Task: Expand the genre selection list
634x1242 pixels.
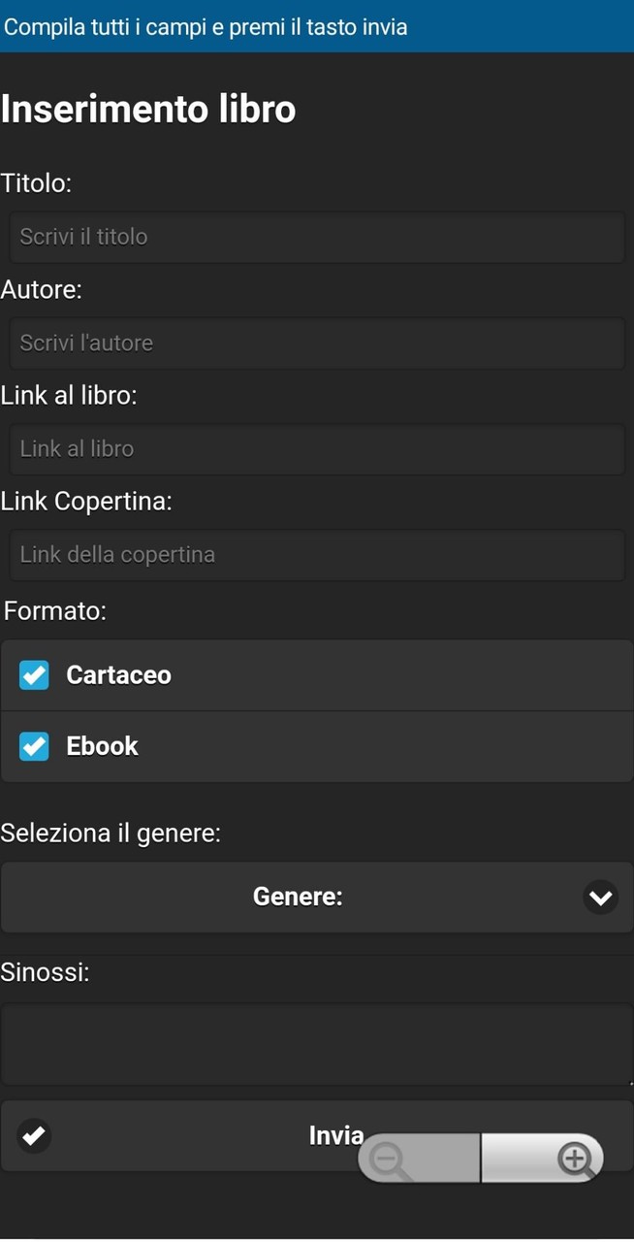Action: 317,897
